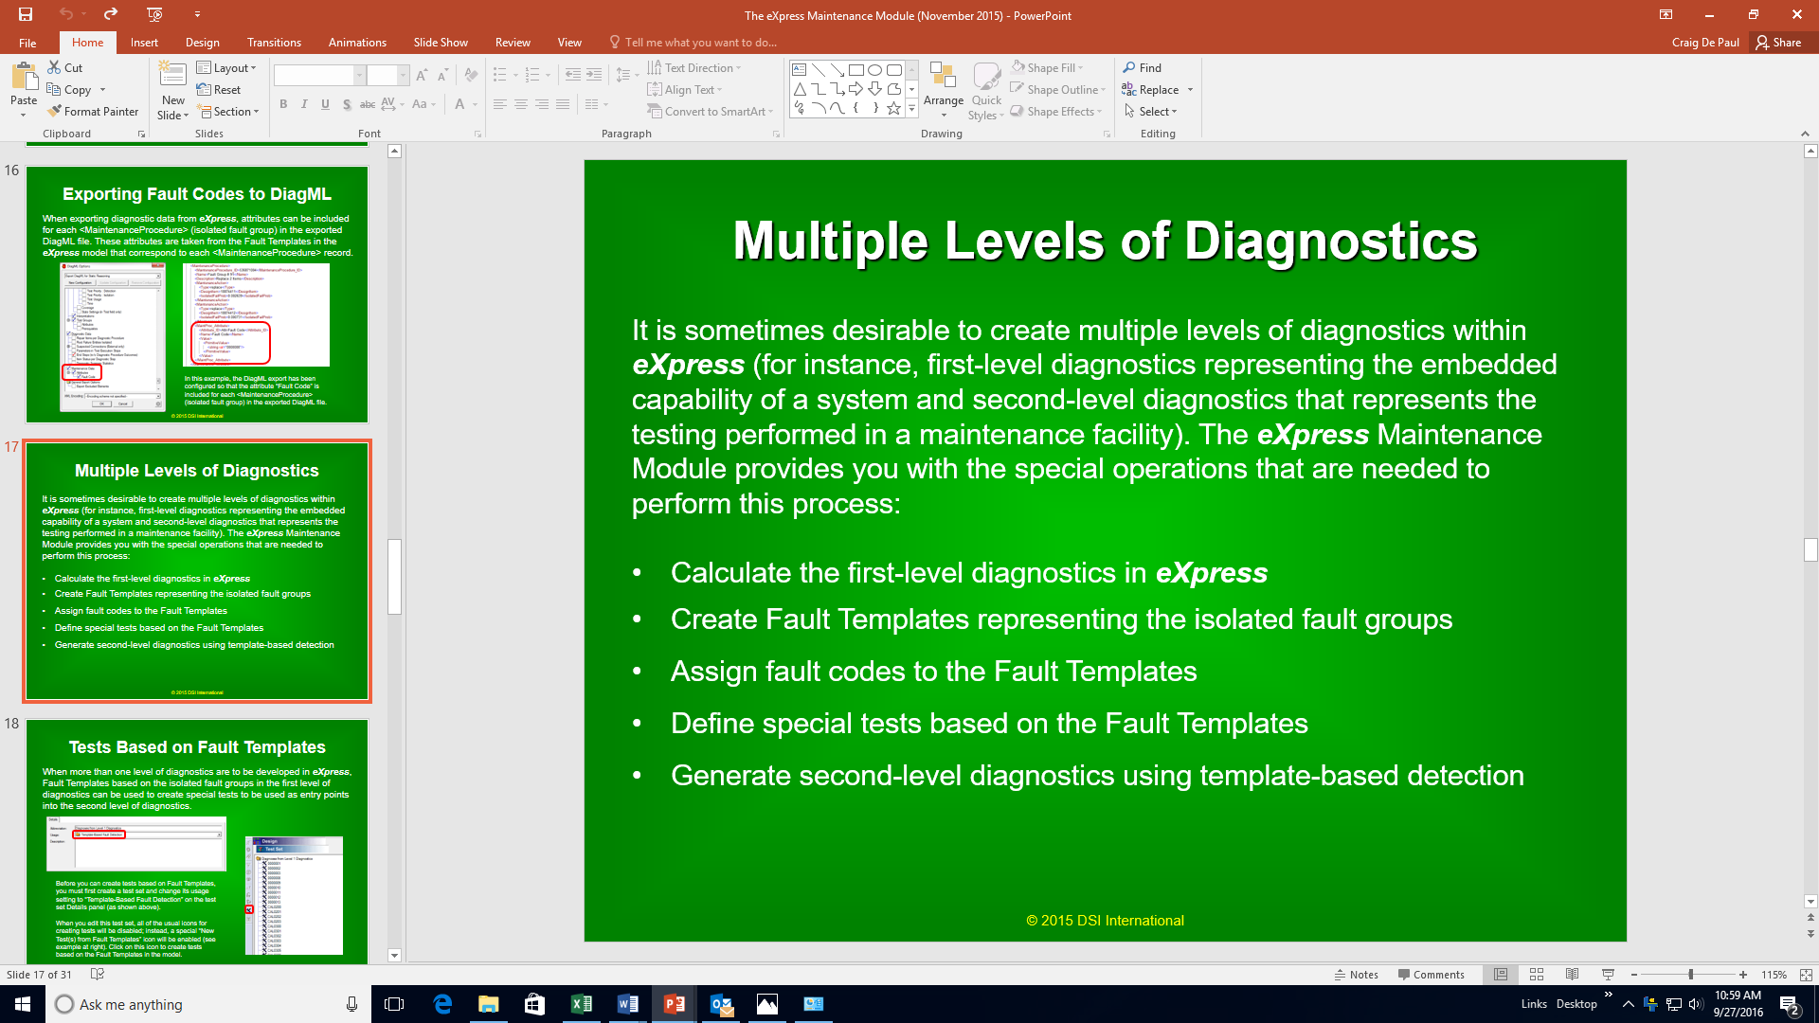Image resolution: width=1819 pixels, height=1023 pixels.
Task: Click the Paste clipboard icon
Action: coord(24,76)
